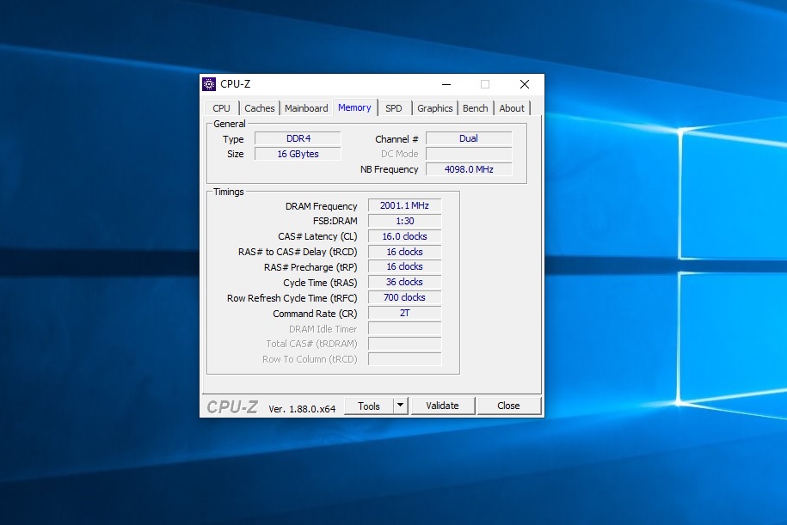Click the Row Refresh Cycle Time (tRFC) label

[292, 298]
